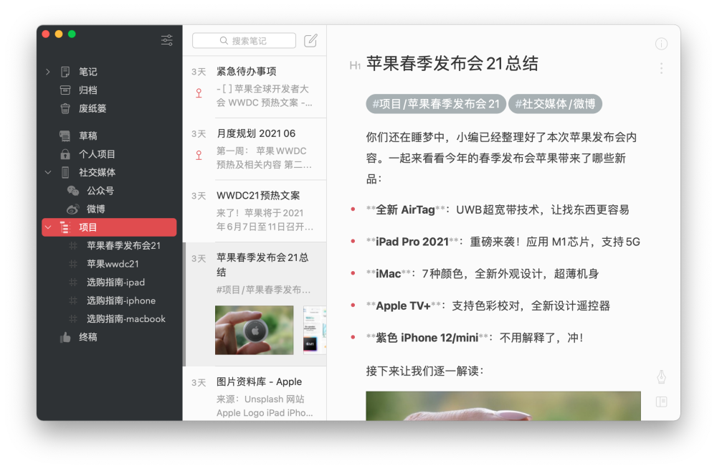Open the 月度规划 2021 06 note

pyautogui.click(x=255, y=149)
